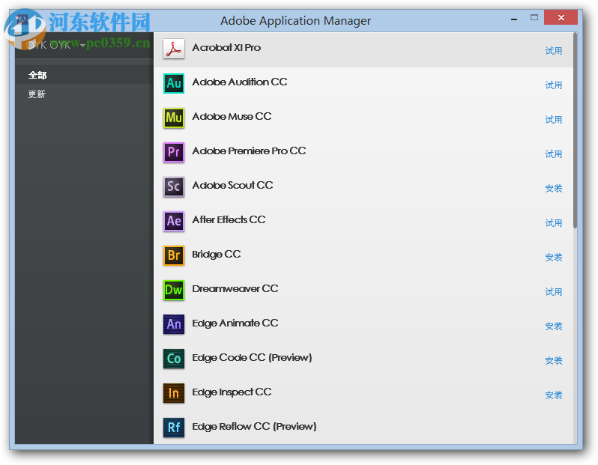This screenshot has width=598, height=465.
Task: Click the Edge Reflow CC icon
Action: point(174,428)
